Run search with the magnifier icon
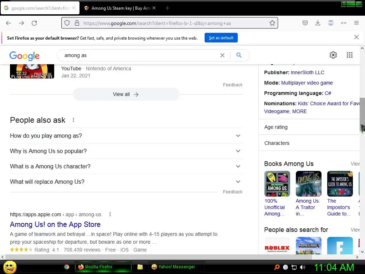Viewport: 365px width, 274px height. (239, 55)
